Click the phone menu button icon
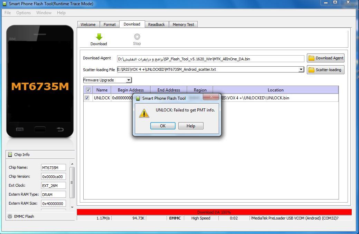 [19, 129]
